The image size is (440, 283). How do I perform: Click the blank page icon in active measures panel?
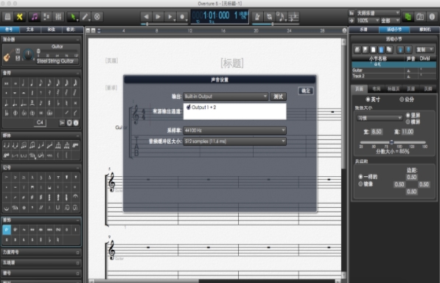point(373,49)
